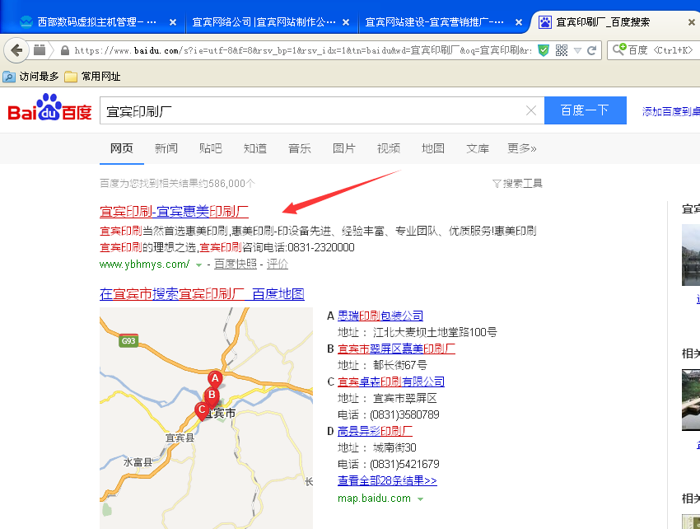Click map marker A
Viewport: 700px width, 529px height.
[215, 379]
